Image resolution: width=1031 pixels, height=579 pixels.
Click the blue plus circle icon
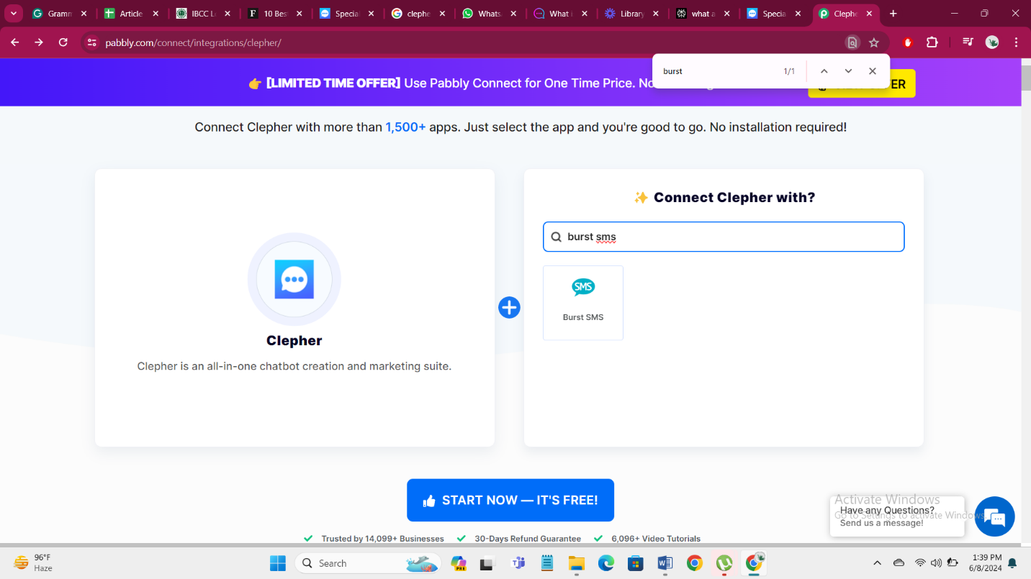[x=509, y=308]
